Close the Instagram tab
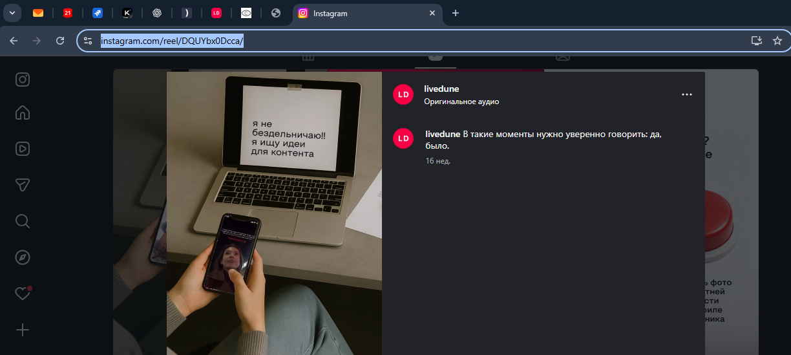This screenshot has width=791, height=355. click(432, 13)
